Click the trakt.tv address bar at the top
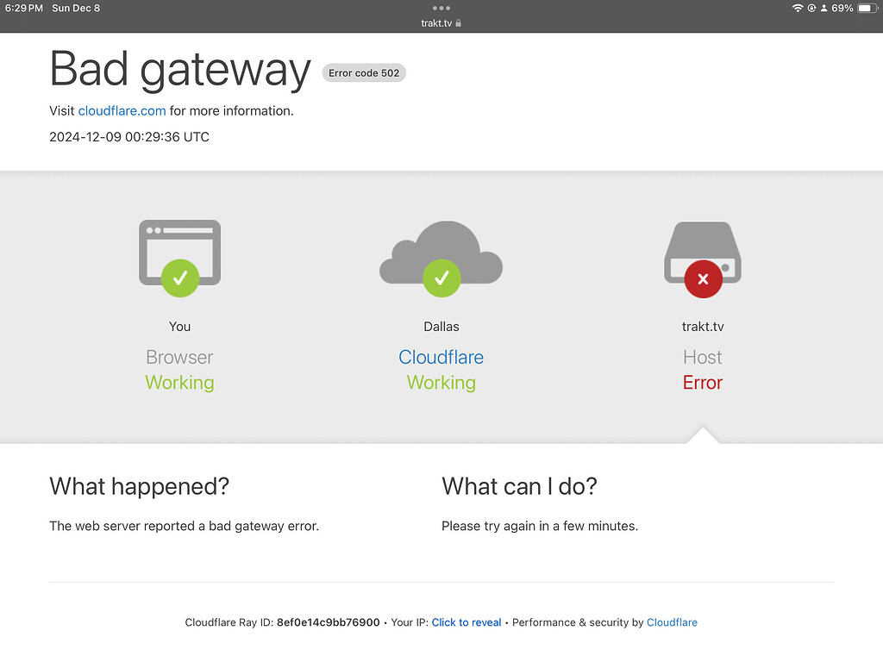 441,23
